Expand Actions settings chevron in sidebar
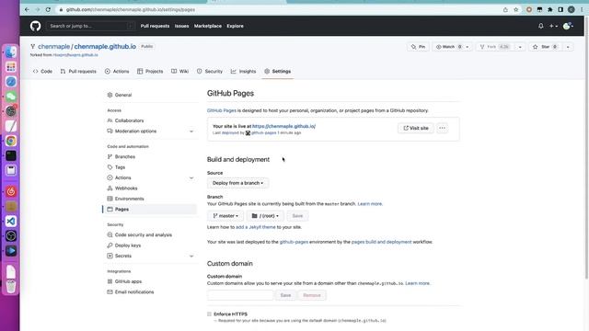This screenshot has height=331, width=589. click(191, 177)
